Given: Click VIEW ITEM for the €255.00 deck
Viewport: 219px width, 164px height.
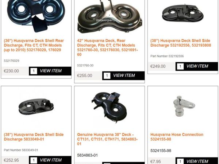Looking at the screenshot, I should click(124, 75).
